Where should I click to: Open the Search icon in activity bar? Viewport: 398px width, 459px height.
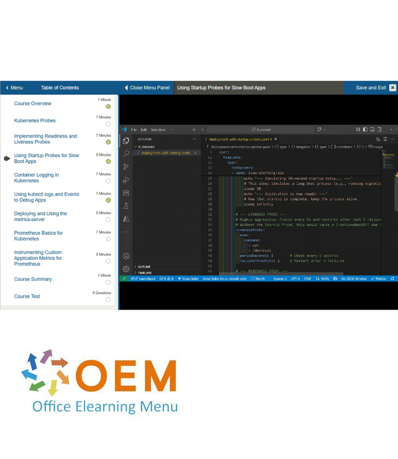tap(126, 154)
